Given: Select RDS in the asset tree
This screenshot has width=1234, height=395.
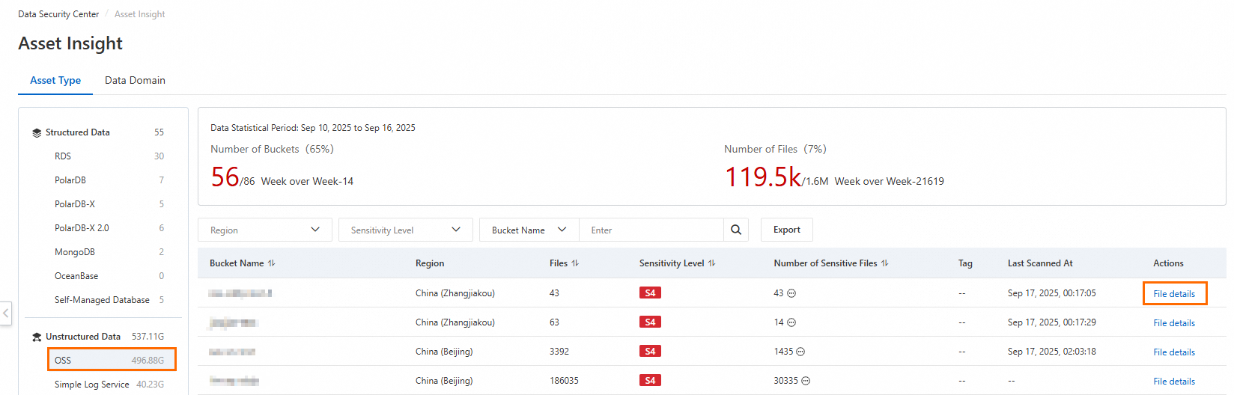Looking at the screenshot, I should coord(63,156).
